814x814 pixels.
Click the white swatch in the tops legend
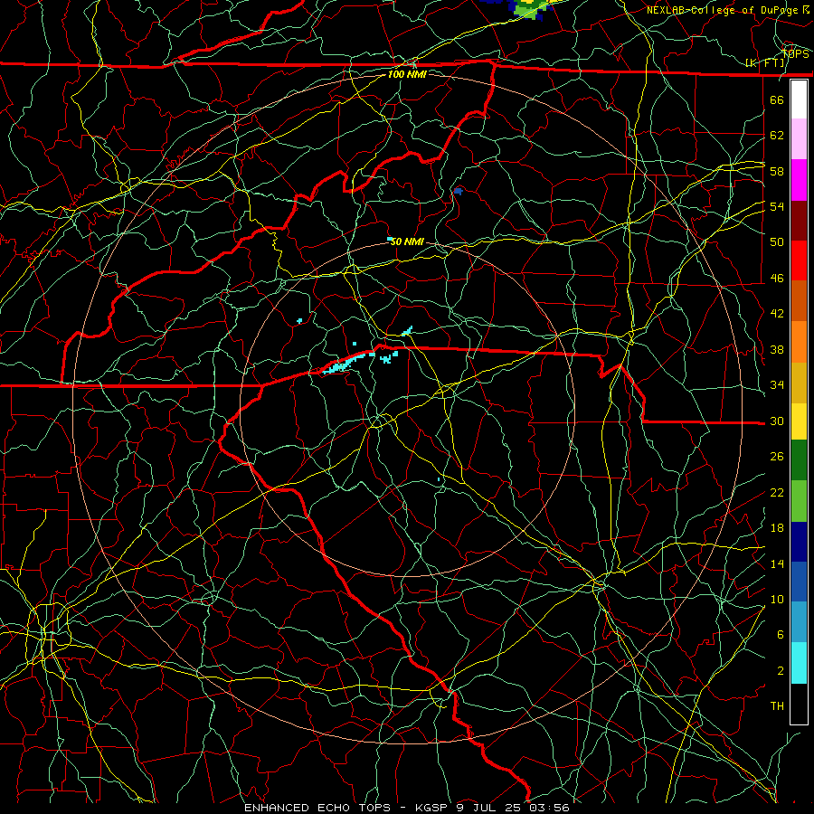point(799,99)
